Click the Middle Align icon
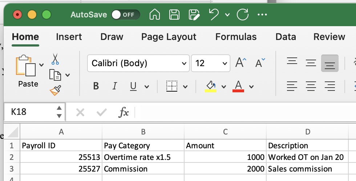The width and height of the screenshot is (356, 181). (x=311, y=63)
